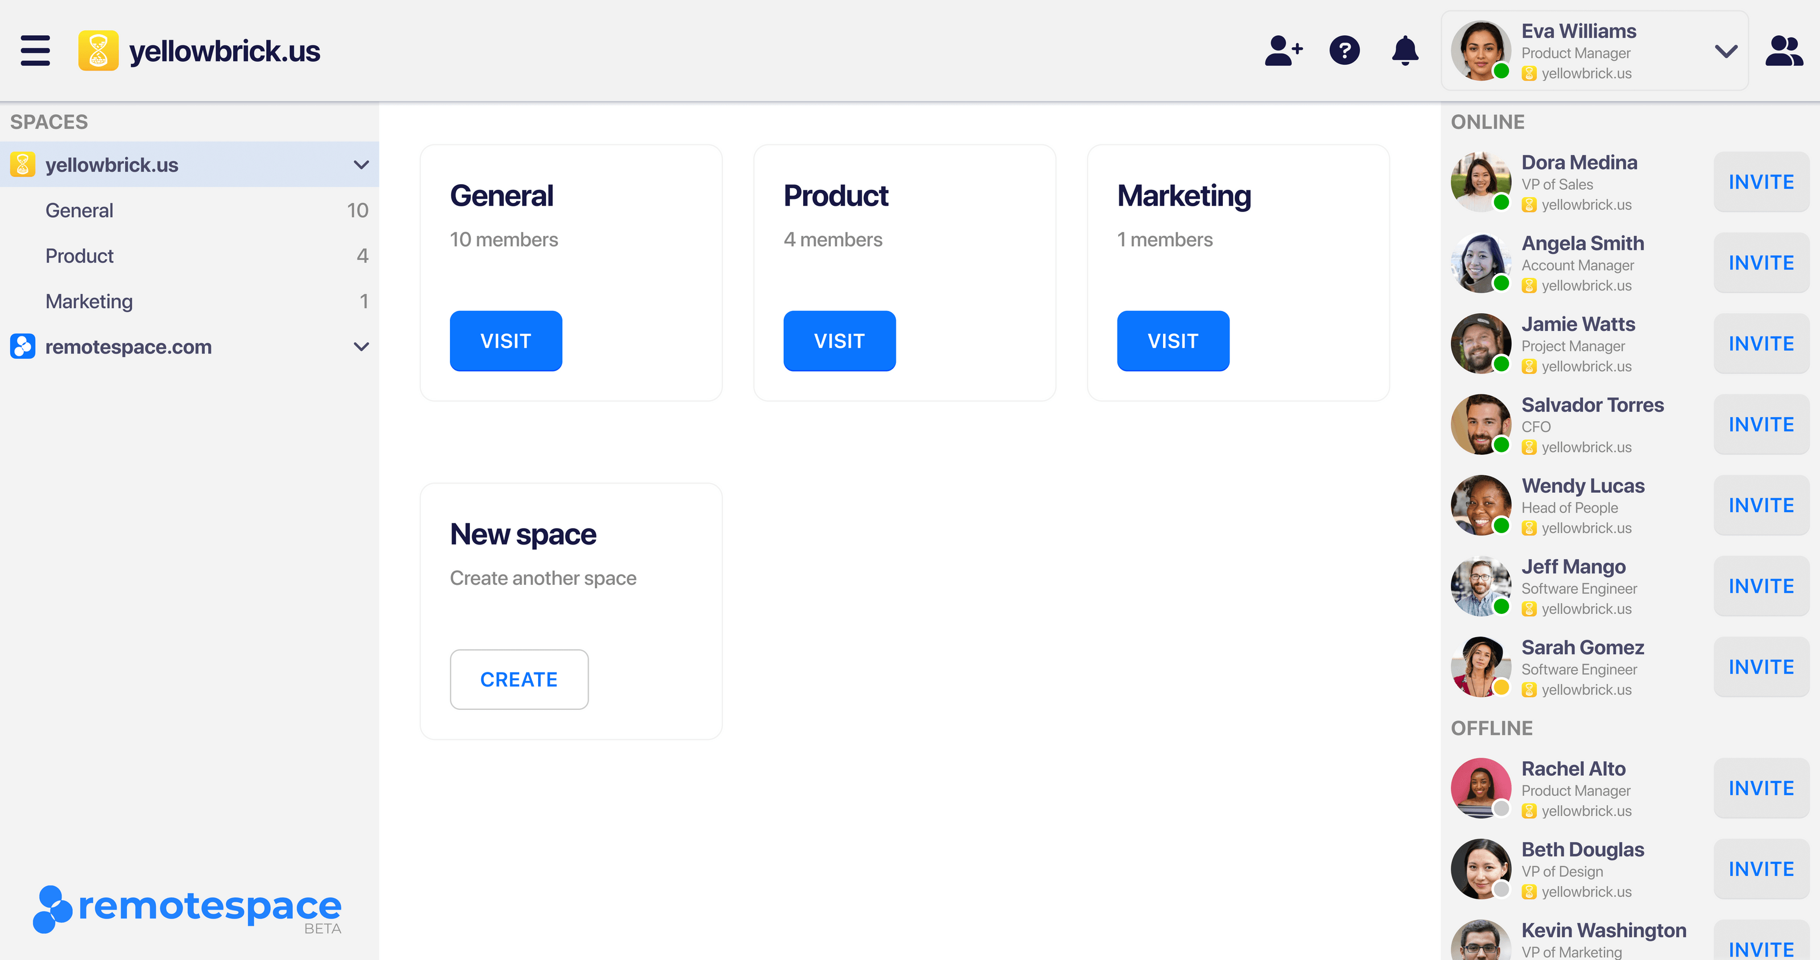Viewport: 1820px width, 960px height.
Task: Open Eva Williams profile avatar
Action: [x=1481, y=50]
